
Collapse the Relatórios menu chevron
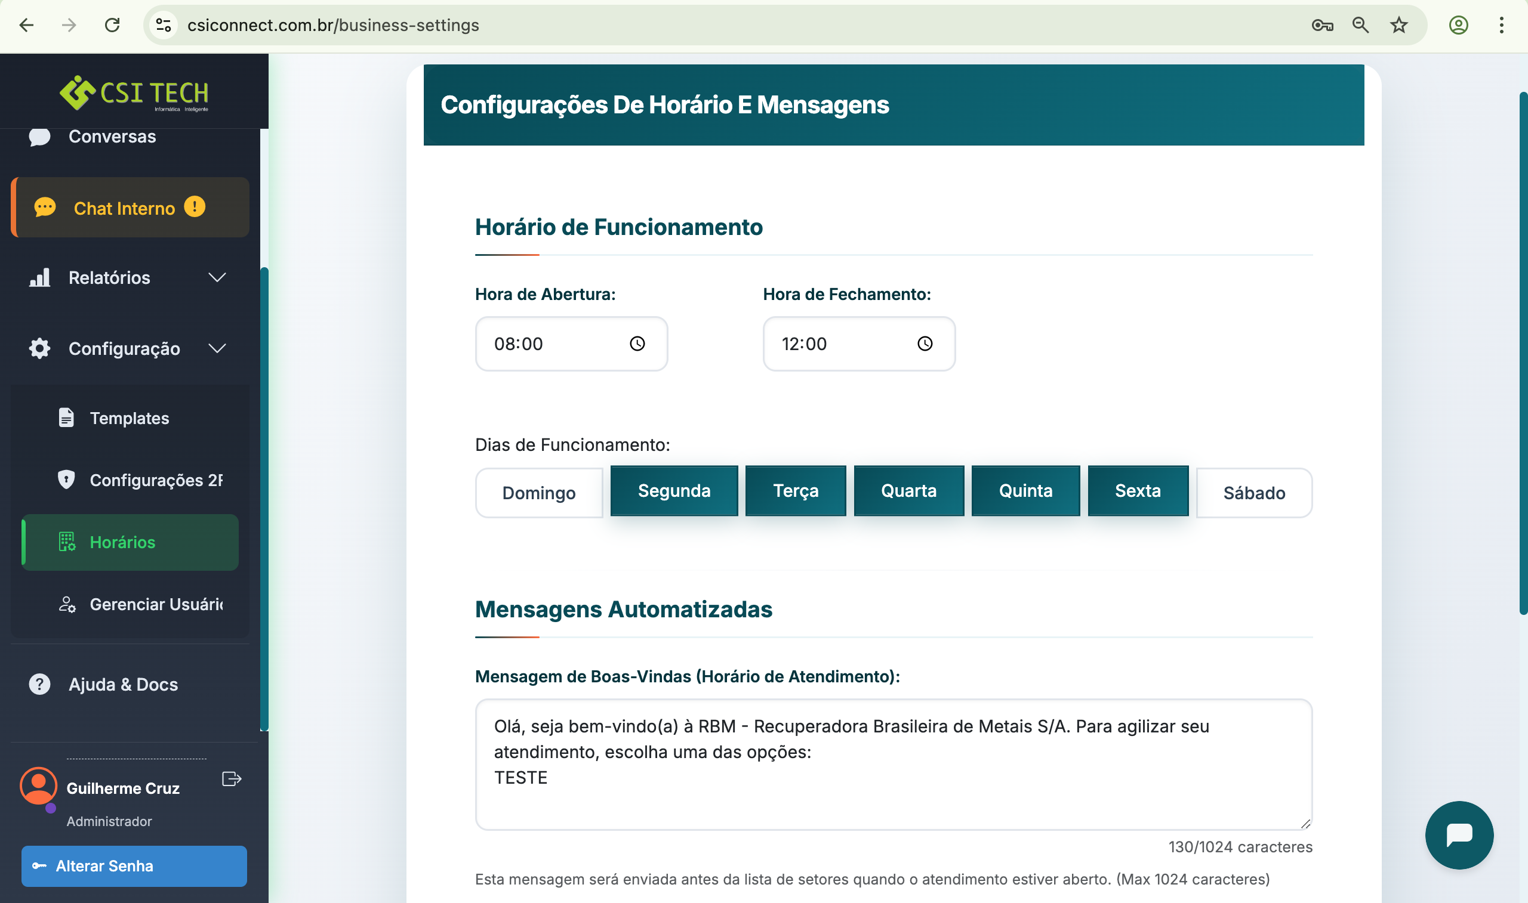(217, 277)
